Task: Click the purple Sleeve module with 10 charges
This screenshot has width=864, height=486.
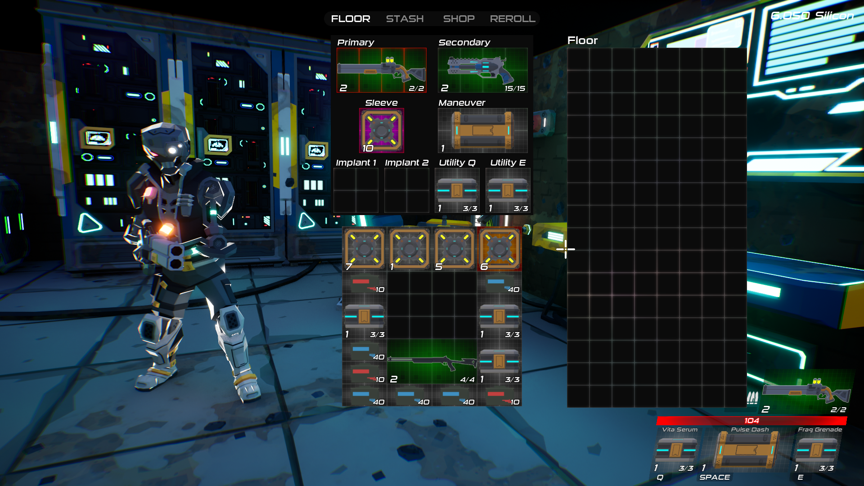Action: click(382, 130)
